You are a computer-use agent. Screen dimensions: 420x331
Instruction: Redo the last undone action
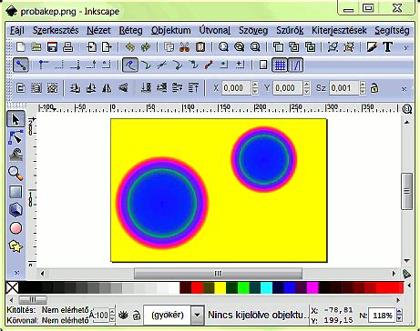pos(146,47)
